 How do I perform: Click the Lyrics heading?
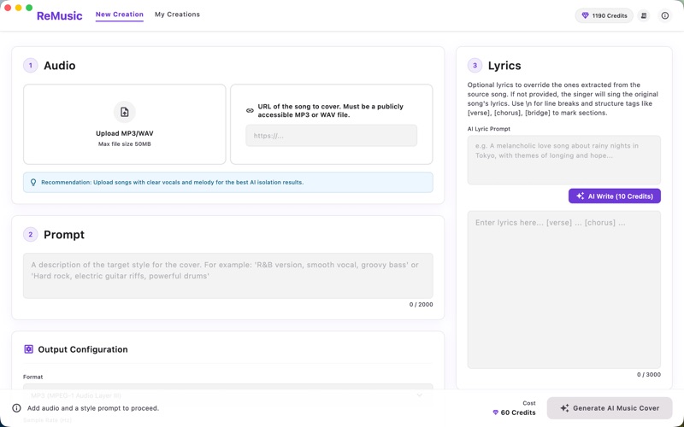pyautogui.click(x=504, y=66)
